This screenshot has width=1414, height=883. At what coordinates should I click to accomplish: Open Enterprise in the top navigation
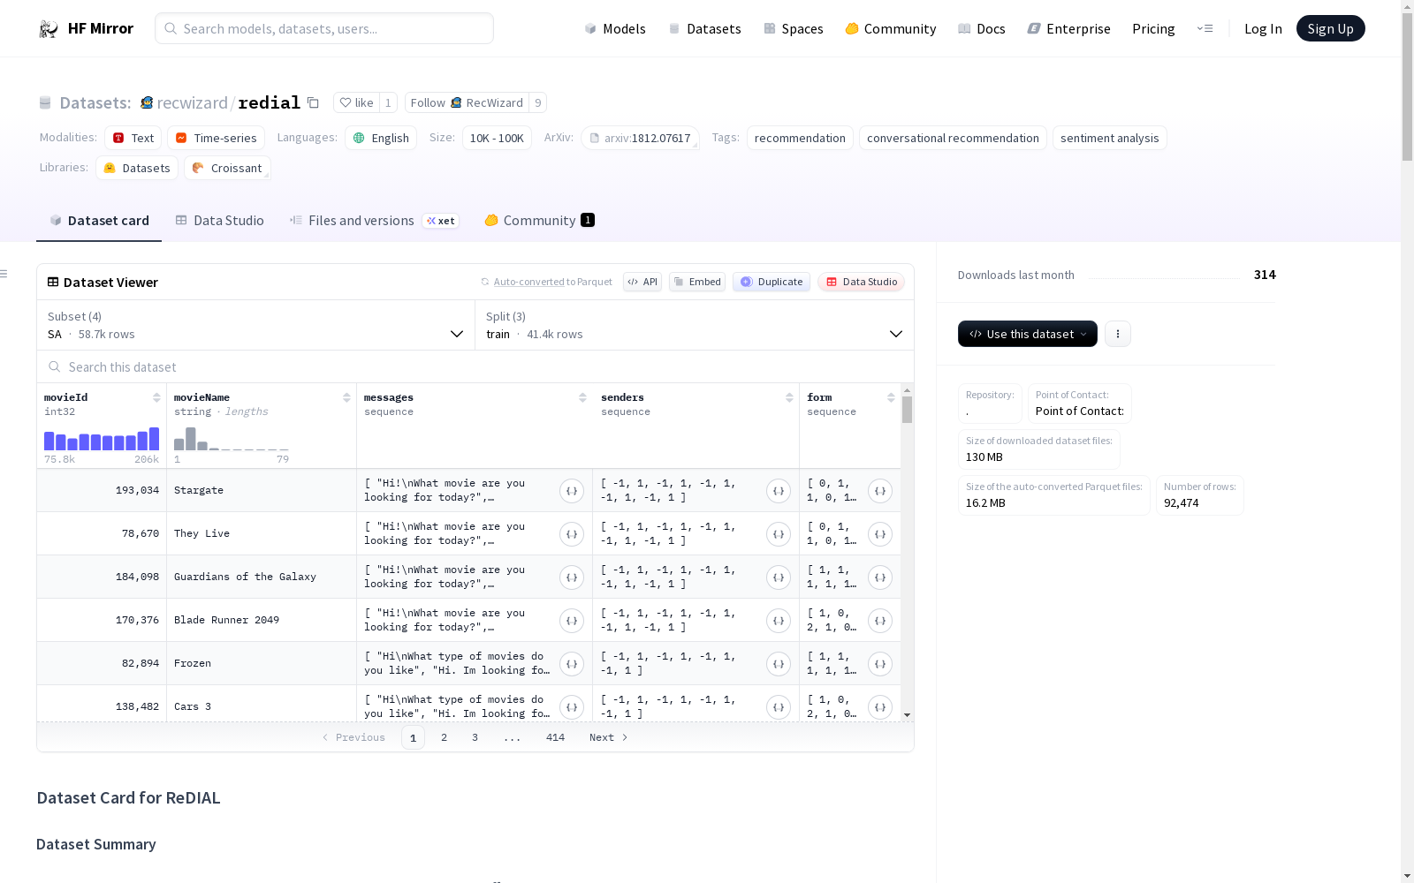click(1068, 28)
